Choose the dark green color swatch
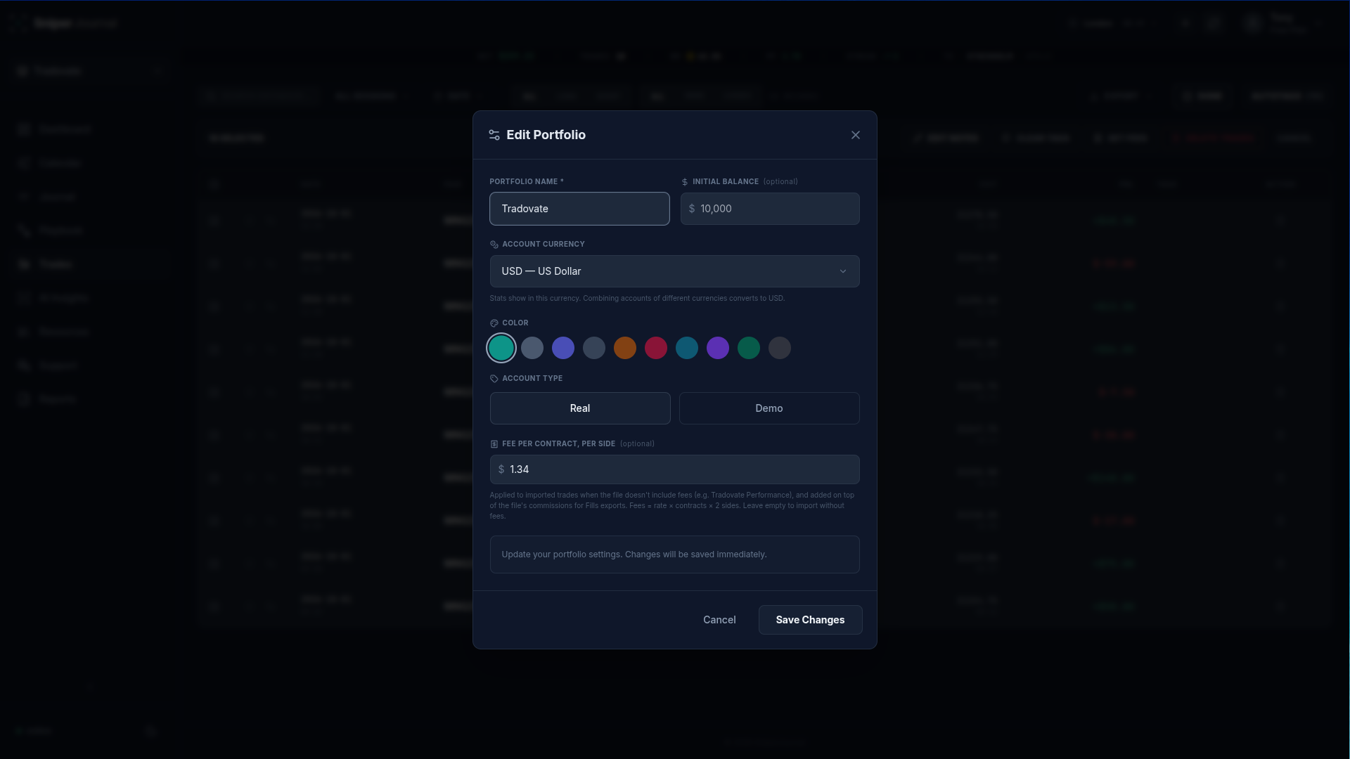Image resolution: width=1350 pixels, height=759 pixels. pyautogui.click(x=749, y=348)
